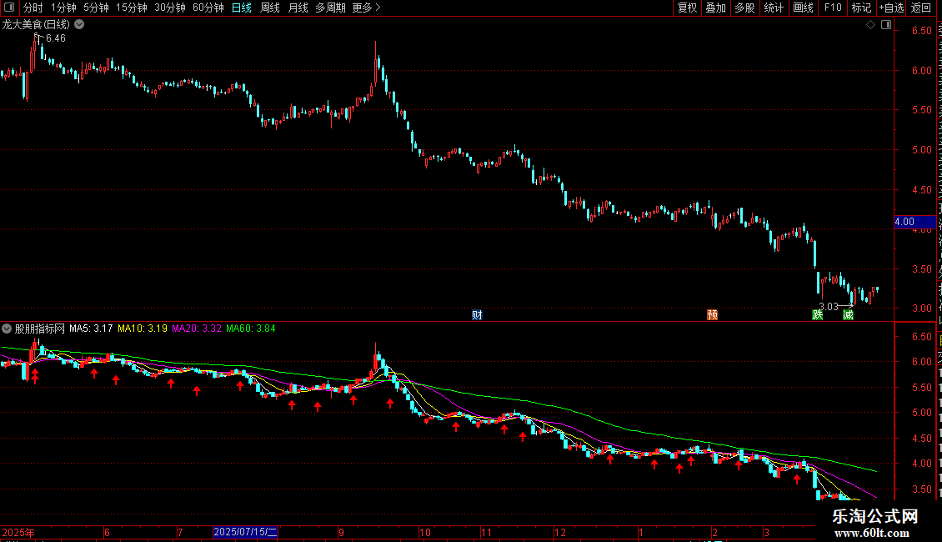Image resolution: width=942 pixels, height=542 pixels.
Task: Switch to the 5分钟 period
Action: [x=96, y=8]
